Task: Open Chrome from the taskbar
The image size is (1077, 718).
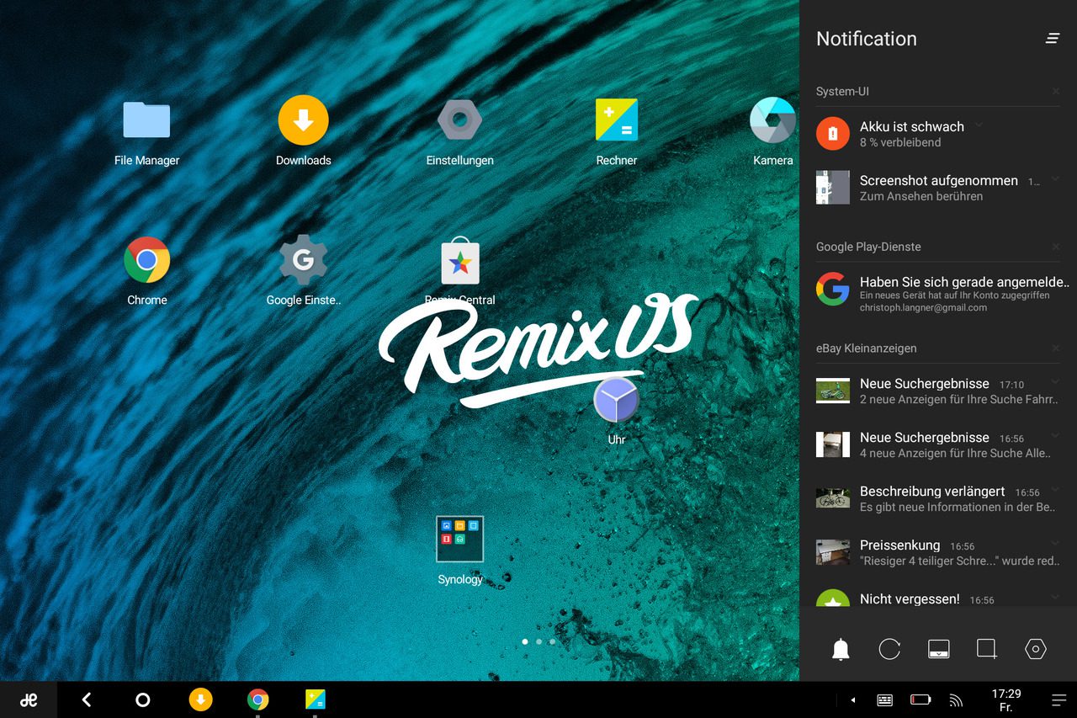Action: [x=258, y=699]
